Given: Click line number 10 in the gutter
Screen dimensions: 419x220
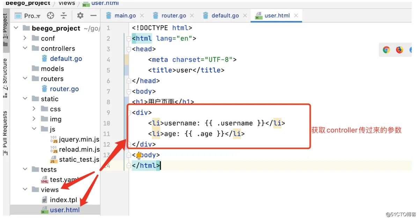Looking at the screenshot, I should 106,123.
